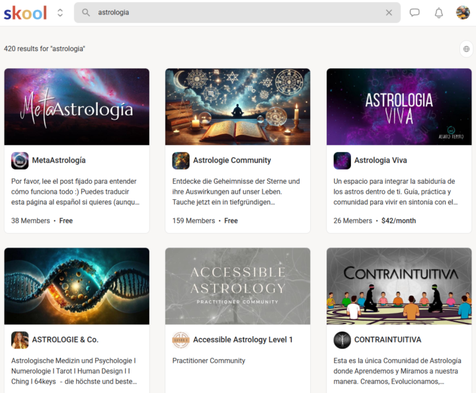476x393 pixels.
Task: Open the Astrologia Viva title
Action: 381,160
